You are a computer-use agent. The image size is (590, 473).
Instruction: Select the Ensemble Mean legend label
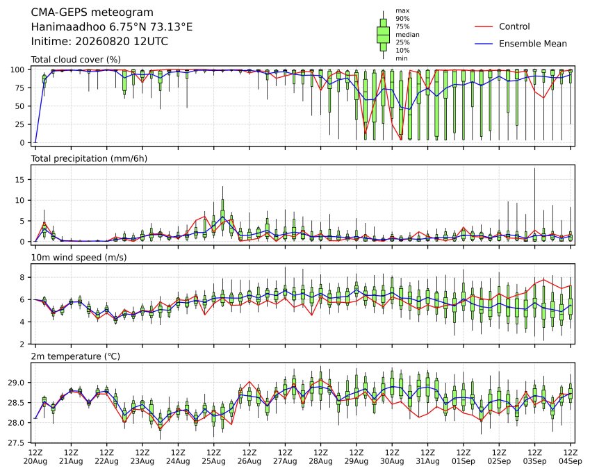click(x=533, y=44)
